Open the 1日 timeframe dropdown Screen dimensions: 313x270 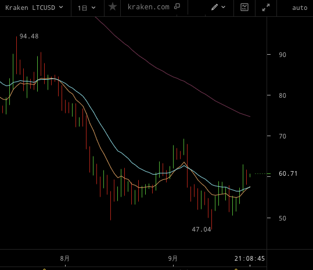tap(87, 8)
